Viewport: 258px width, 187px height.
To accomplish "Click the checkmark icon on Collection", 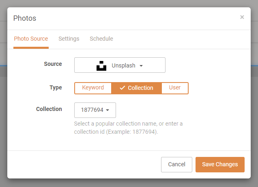I will click(x=122, y=88).
